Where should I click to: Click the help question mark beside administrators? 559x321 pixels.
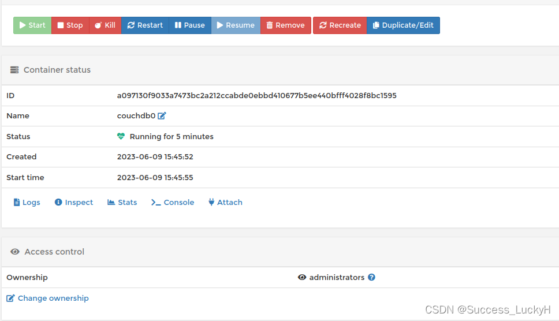coord(371,277)
